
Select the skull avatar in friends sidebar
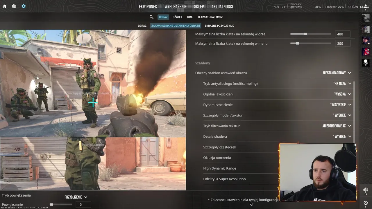(x=366, y=62)
